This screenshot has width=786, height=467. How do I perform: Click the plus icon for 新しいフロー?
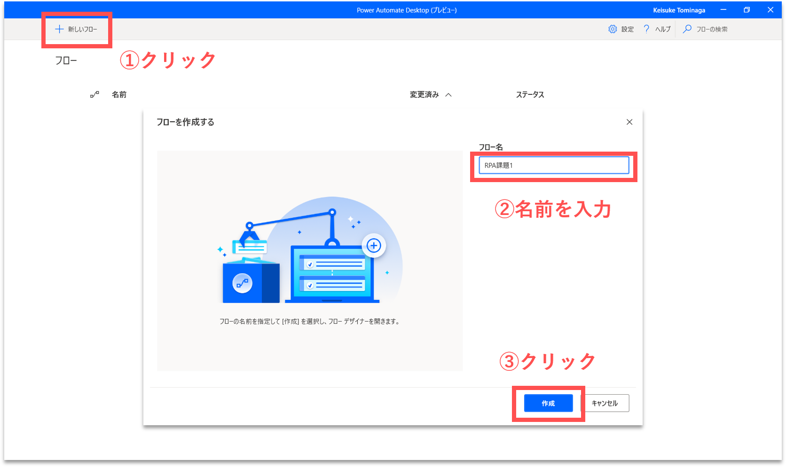[59, 29]
